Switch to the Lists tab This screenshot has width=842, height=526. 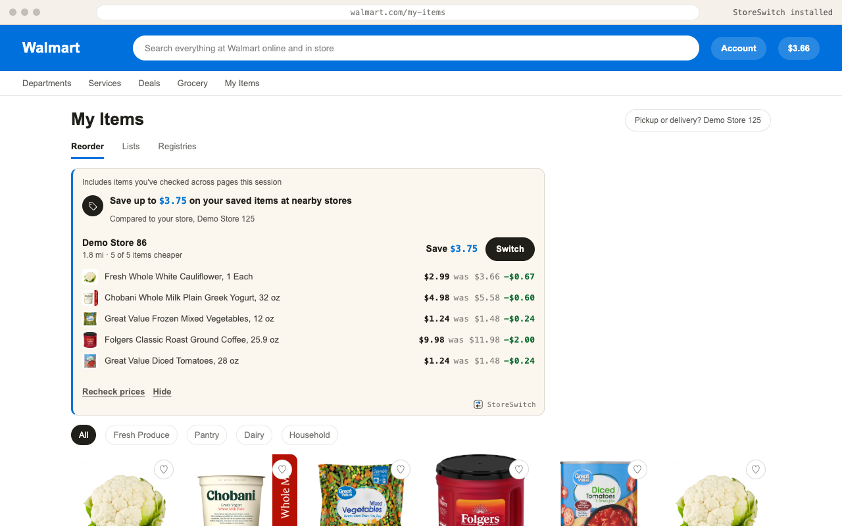click(x=131, y=147)
